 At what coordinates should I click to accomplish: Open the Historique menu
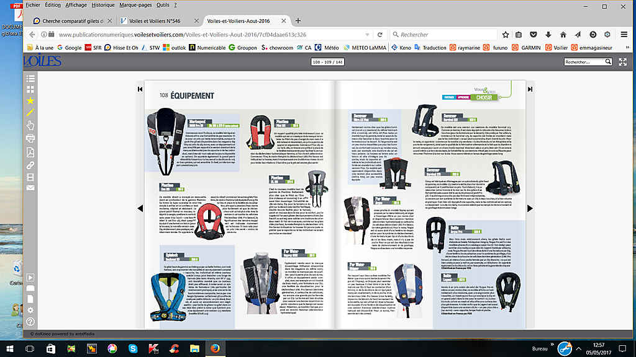pyautogui.click(x=103, y=5)
